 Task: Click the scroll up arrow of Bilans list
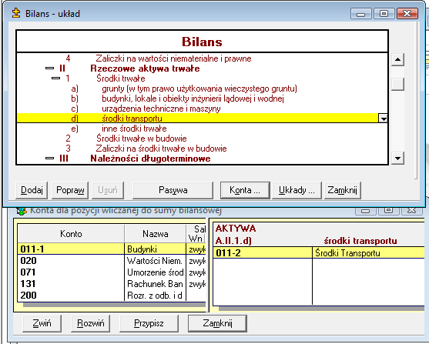click(398, 59)
